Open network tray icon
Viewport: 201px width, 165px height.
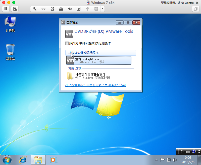coord(168,160)
